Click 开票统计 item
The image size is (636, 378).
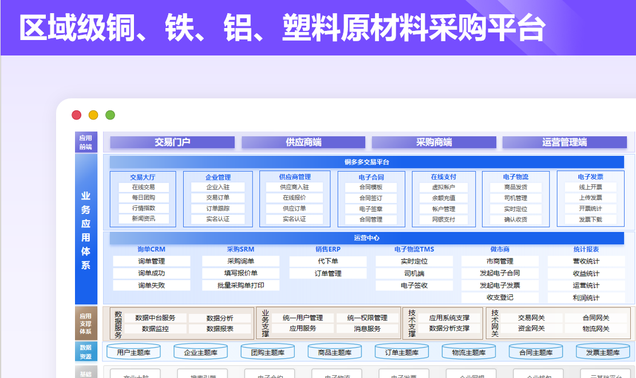pos(591,209)
